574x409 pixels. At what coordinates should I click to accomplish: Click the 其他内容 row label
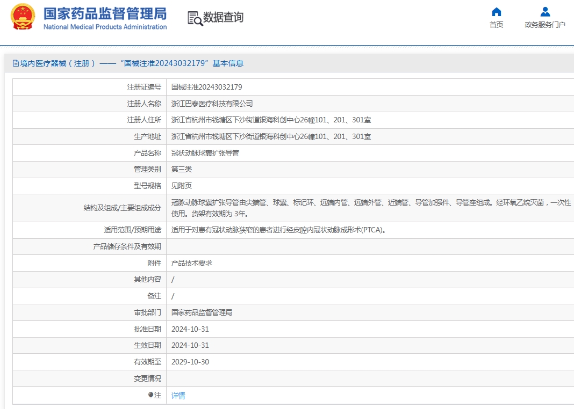[147, 279]
